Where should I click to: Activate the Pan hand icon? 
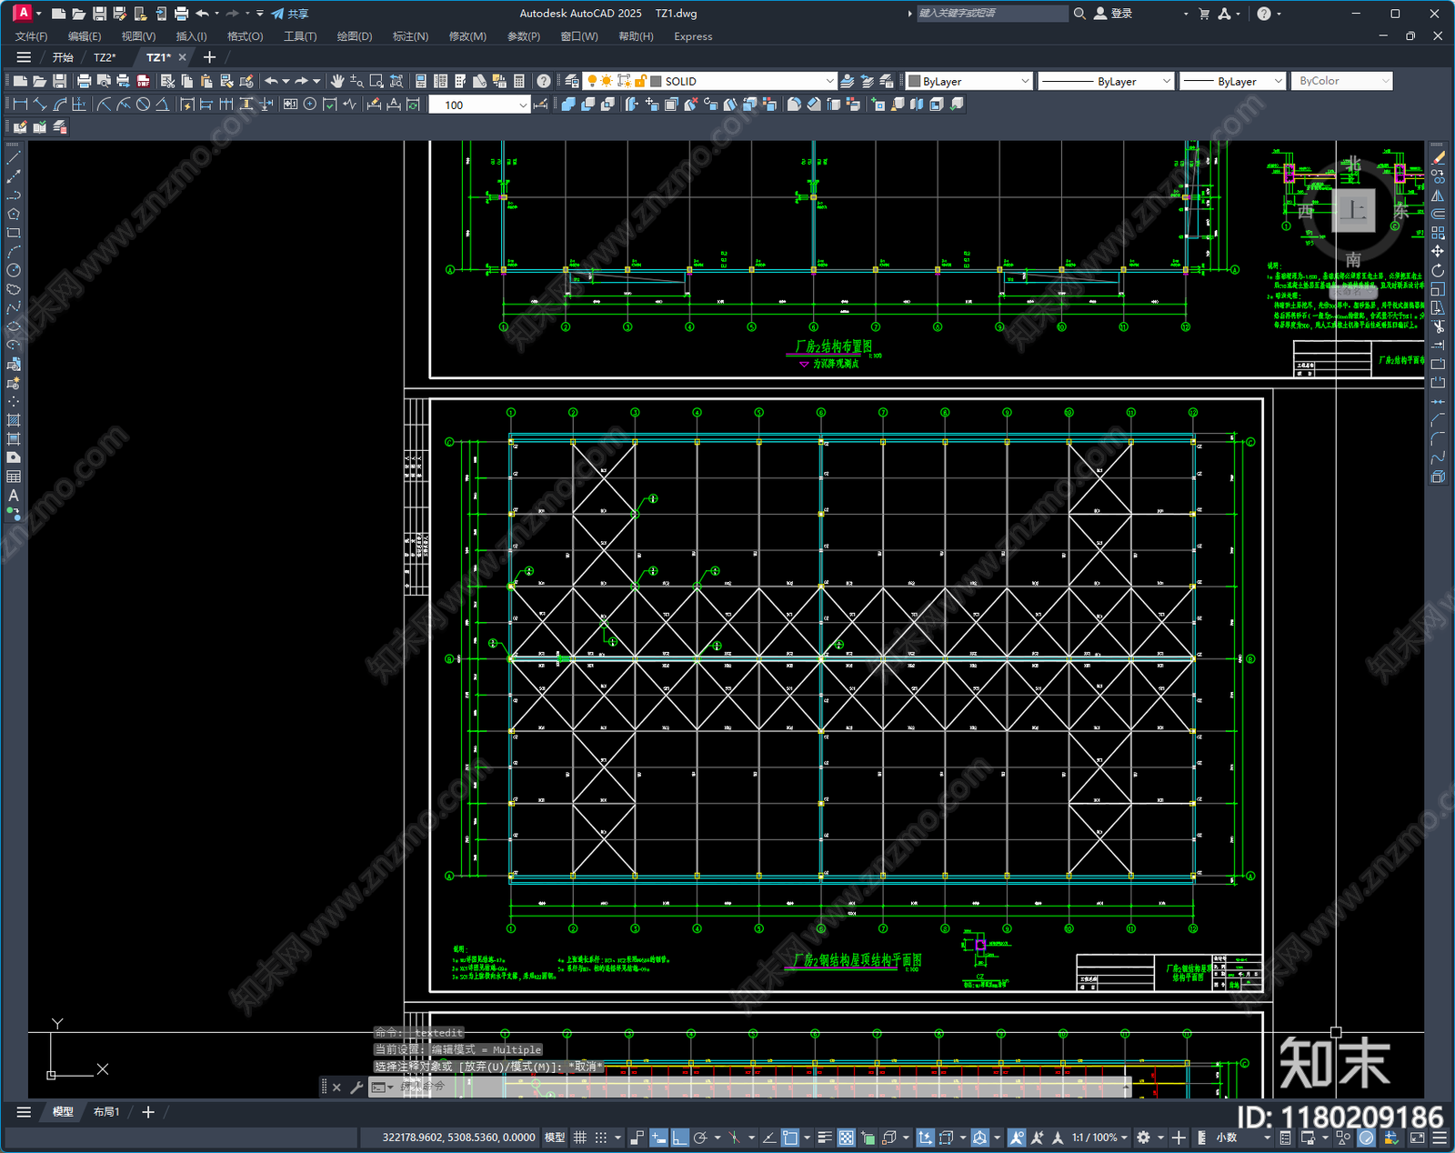click(x=337, y=81)
